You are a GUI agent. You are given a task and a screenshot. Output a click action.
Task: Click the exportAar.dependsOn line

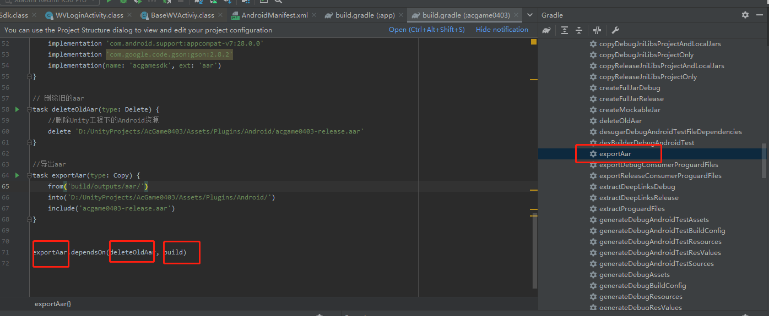point(110,252)
